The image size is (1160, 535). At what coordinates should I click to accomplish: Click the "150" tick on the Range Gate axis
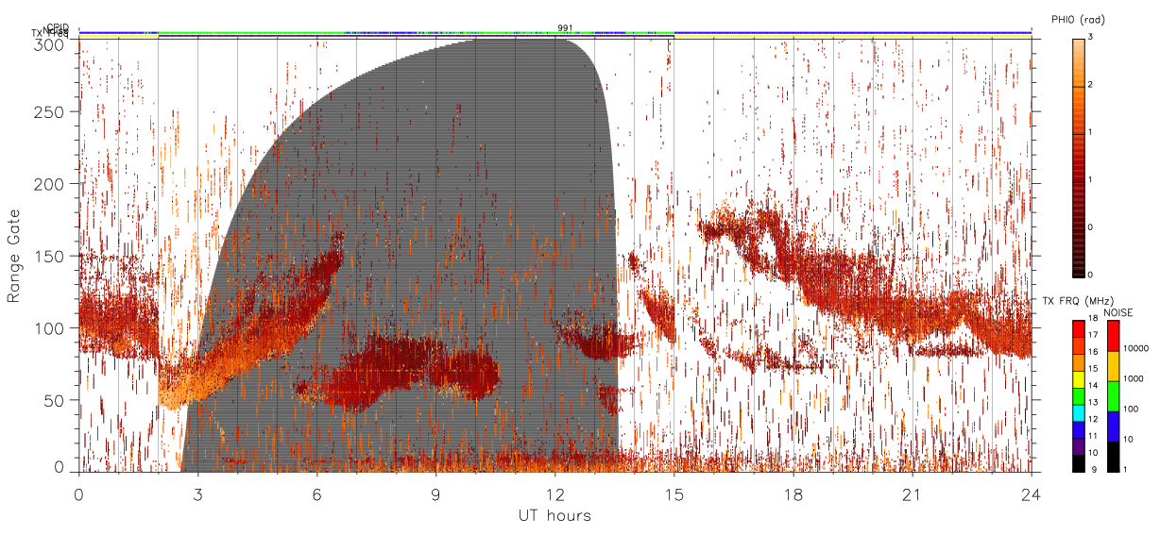coord(50,256)
